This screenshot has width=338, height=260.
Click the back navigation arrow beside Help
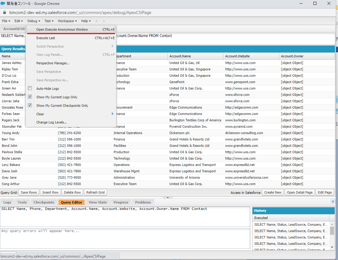coord(96,21)
